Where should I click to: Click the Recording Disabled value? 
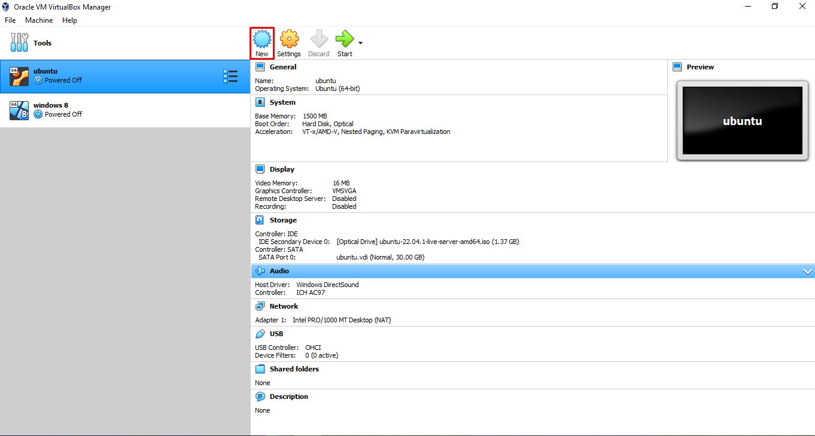tap(344, 206)
